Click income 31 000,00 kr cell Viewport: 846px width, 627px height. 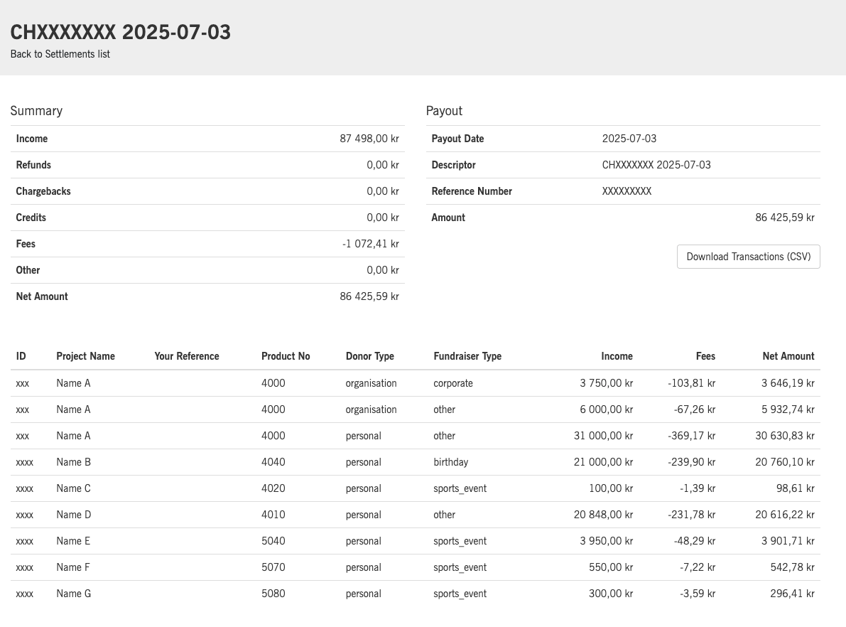(603, 436)
